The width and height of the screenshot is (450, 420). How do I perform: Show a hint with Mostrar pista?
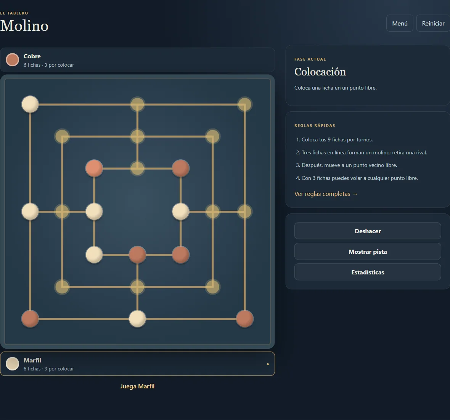(368, 252)
